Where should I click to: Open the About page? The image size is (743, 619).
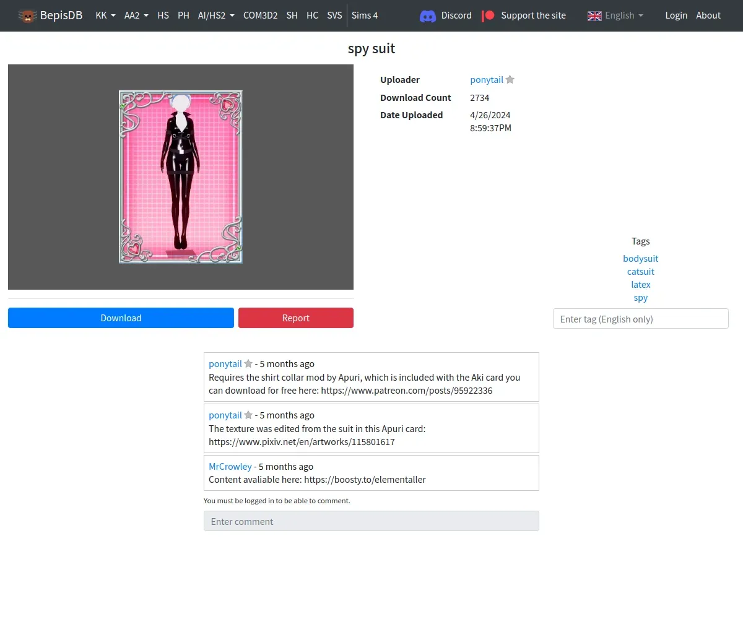pos(708,15)
